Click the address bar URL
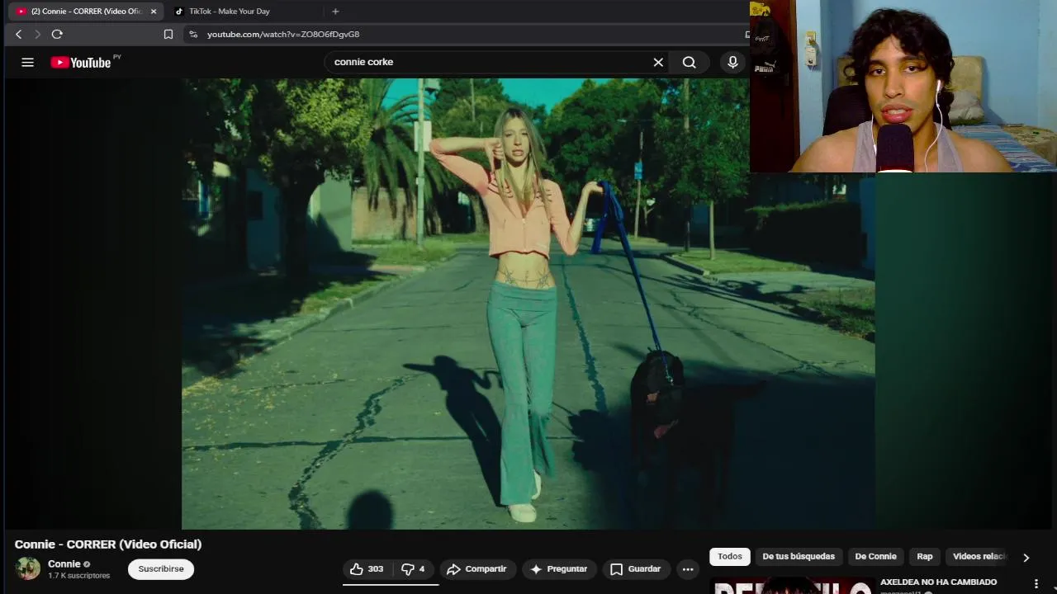This screenshot has width=1057, height=594. 283,34
